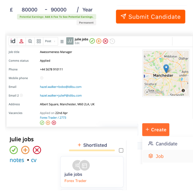The width and height of the screenshot is (193, 193).
Task: Click Forex Trader on the shortlisted card
Action: 75,181
